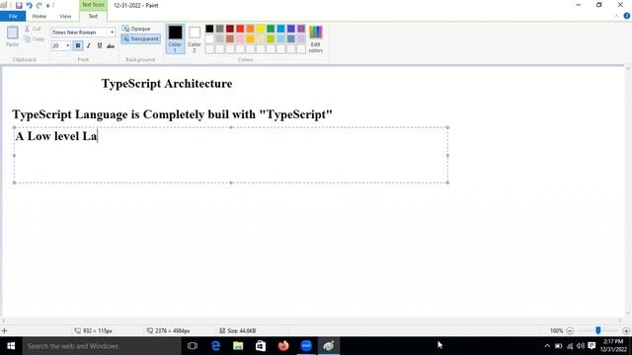
Task: Click the 100% zoom level text
Action: coord(556,331)
